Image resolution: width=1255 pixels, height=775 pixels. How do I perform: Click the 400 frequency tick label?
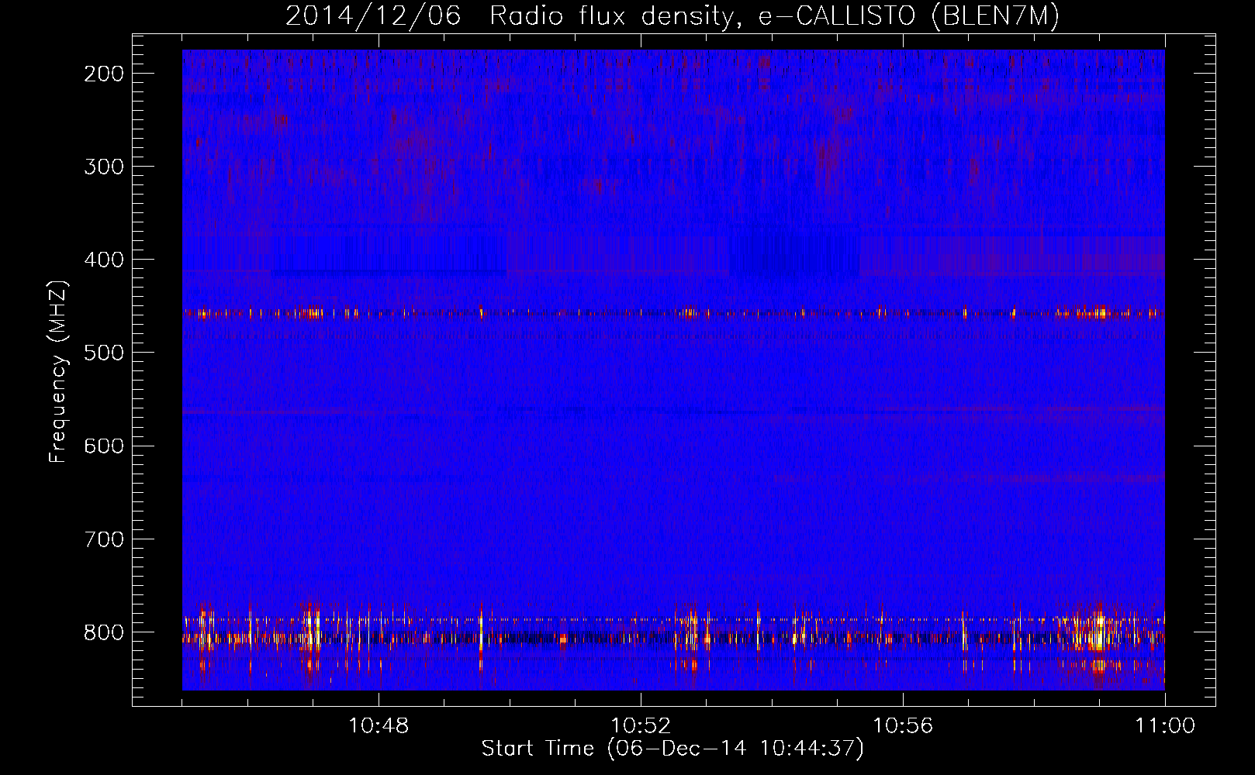[103, 260]
